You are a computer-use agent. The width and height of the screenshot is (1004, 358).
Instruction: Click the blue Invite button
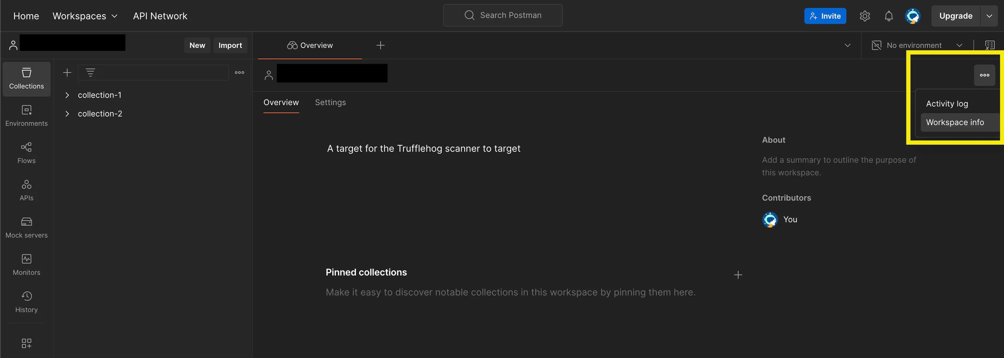tap(825, 16)
